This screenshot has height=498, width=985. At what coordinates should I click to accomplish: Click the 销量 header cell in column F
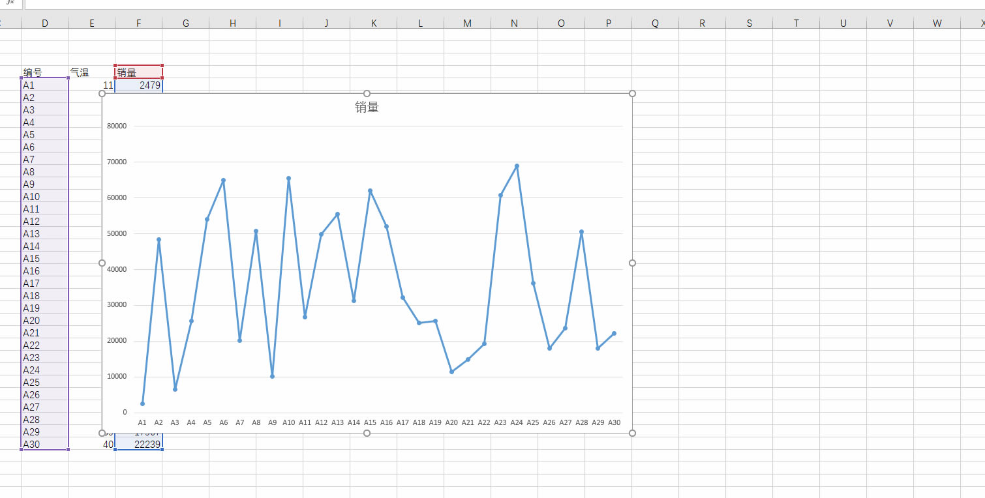pos(139,72)
